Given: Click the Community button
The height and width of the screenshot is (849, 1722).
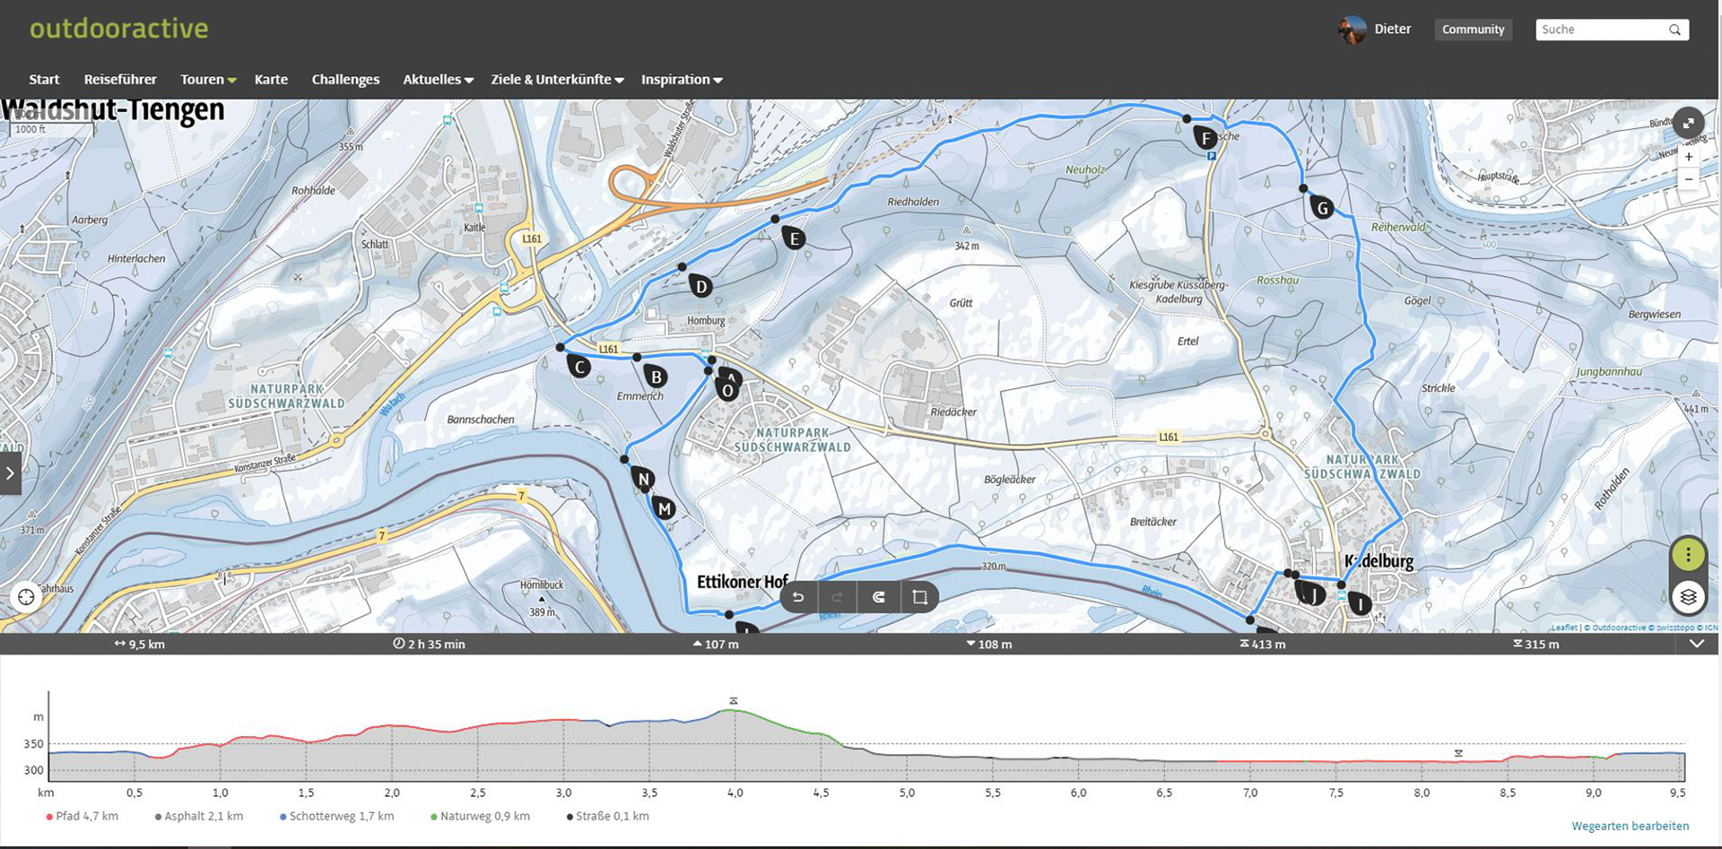Looking at the screenshot, I should click(x=1473, y=30).
